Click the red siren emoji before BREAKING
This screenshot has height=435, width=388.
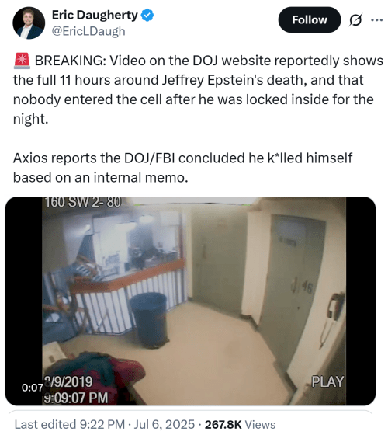[22, 61]
